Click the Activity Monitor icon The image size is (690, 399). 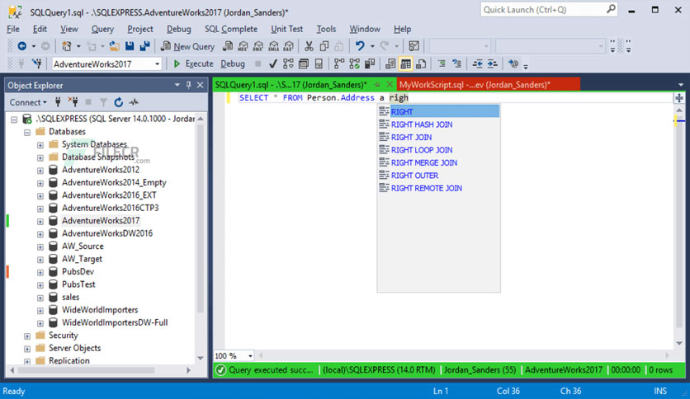[414, 46]
